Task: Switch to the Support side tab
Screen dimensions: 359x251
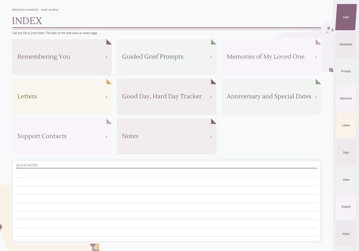Action: [x=346, y=207]
